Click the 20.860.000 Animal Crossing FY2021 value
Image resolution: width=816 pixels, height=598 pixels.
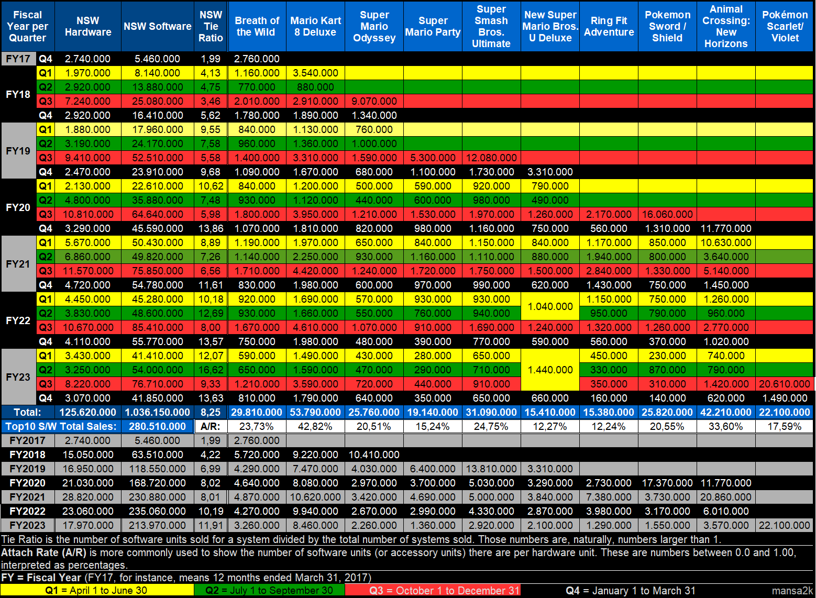pyautogui.click(x=726, y=497)
